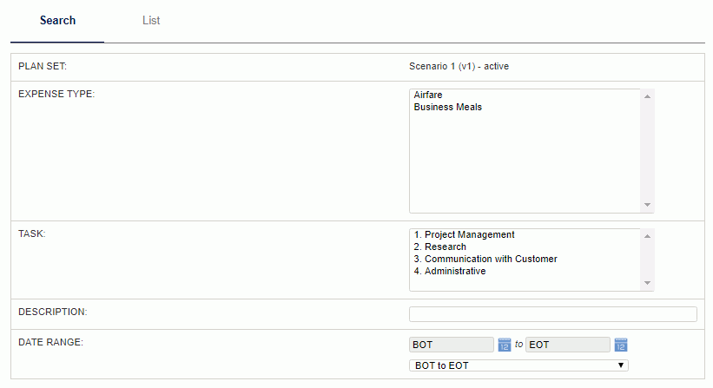Click Task list scroll-down arrow
The height and width of the screenshot is (388, 713).
pos(648,283)
